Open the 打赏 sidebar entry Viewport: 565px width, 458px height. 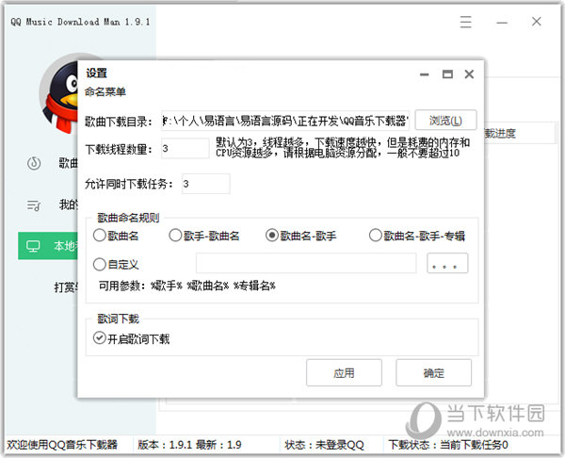66,287
